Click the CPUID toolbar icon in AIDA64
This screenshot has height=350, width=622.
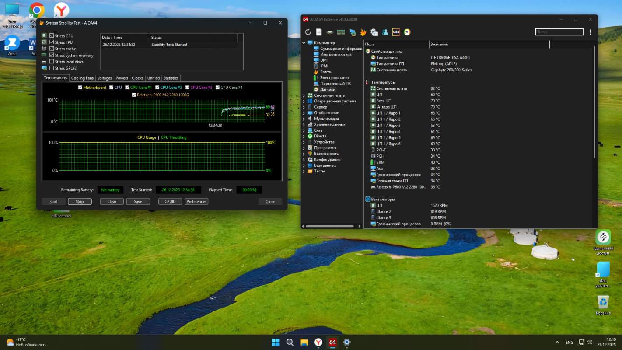(x=329, y=31)
